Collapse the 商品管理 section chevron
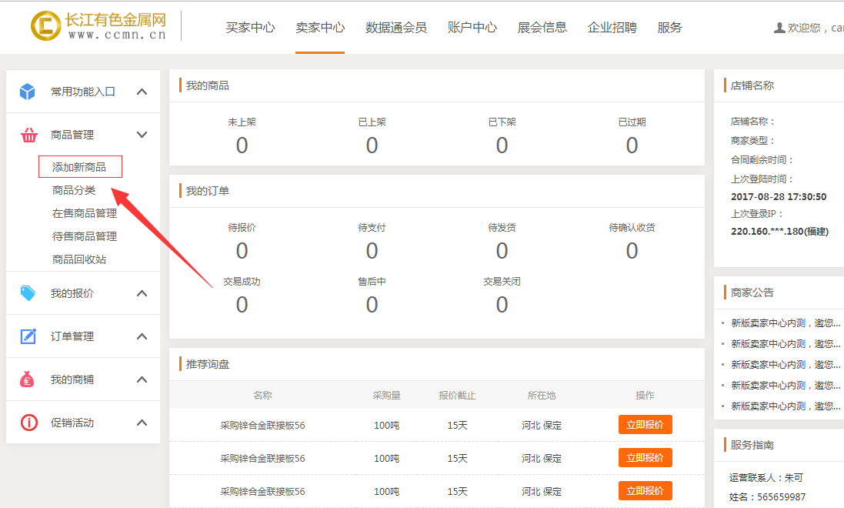844x508 pixels. tap(142, 135)
